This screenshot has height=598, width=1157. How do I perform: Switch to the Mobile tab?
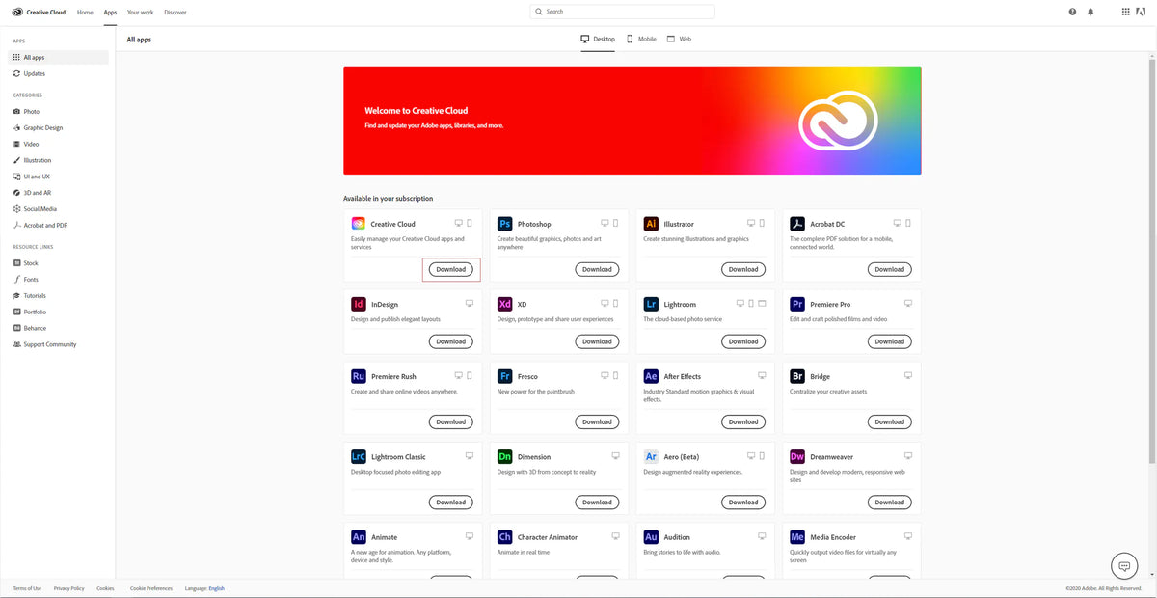coord(641,40)
